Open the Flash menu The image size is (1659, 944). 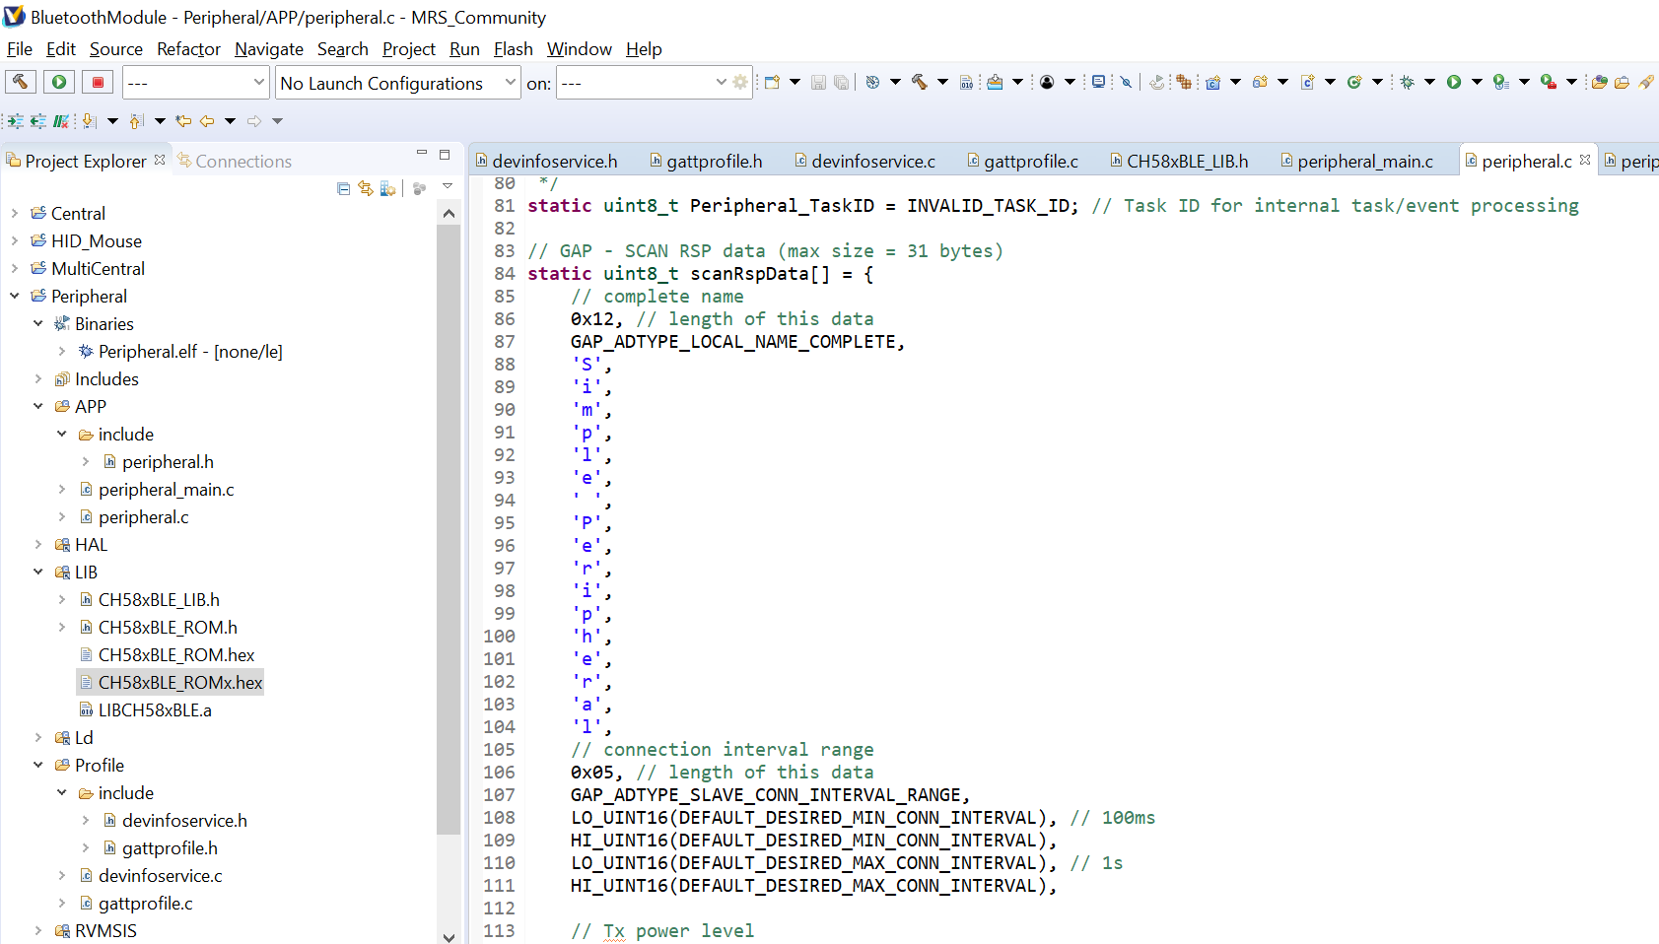[x=514, y=49]
